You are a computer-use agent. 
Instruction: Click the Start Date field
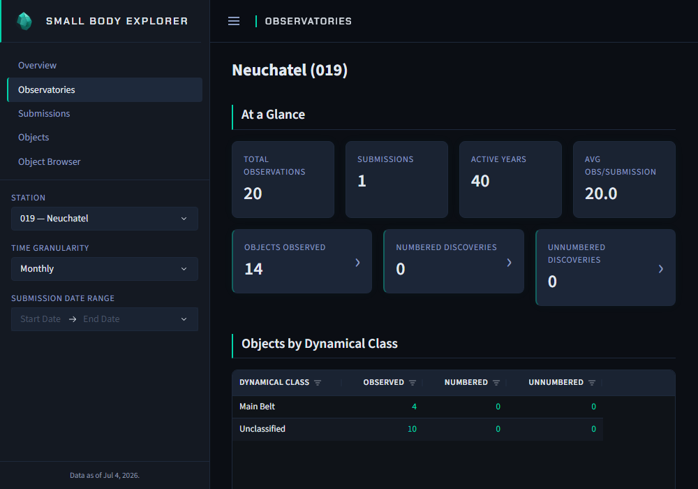coord(40,319)
